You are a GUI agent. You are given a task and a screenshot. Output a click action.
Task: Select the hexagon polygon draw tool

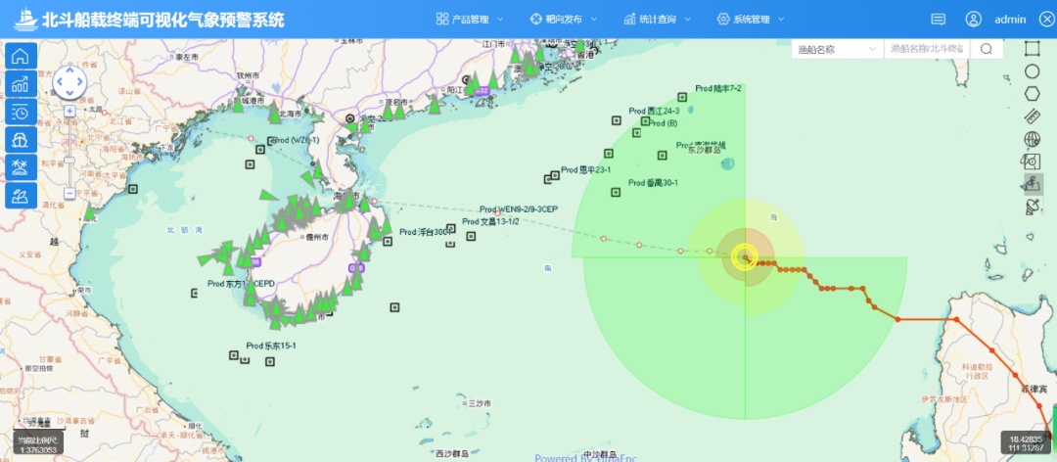click(1033, 94)
